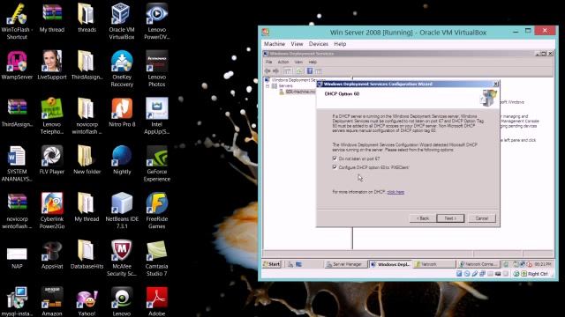Click the guest Start button

pyautogui.click(x=272, y=264)
